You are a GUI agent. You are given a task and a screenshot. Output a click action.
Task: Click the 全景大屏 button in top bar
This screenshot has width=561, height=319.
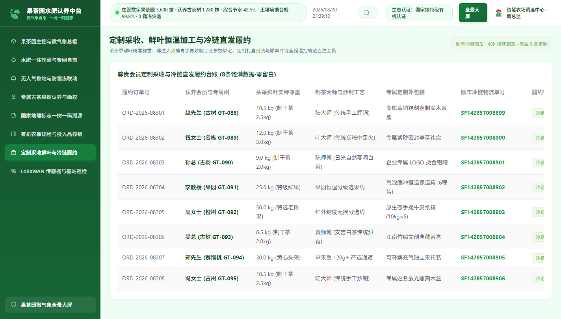click(473, 13)
